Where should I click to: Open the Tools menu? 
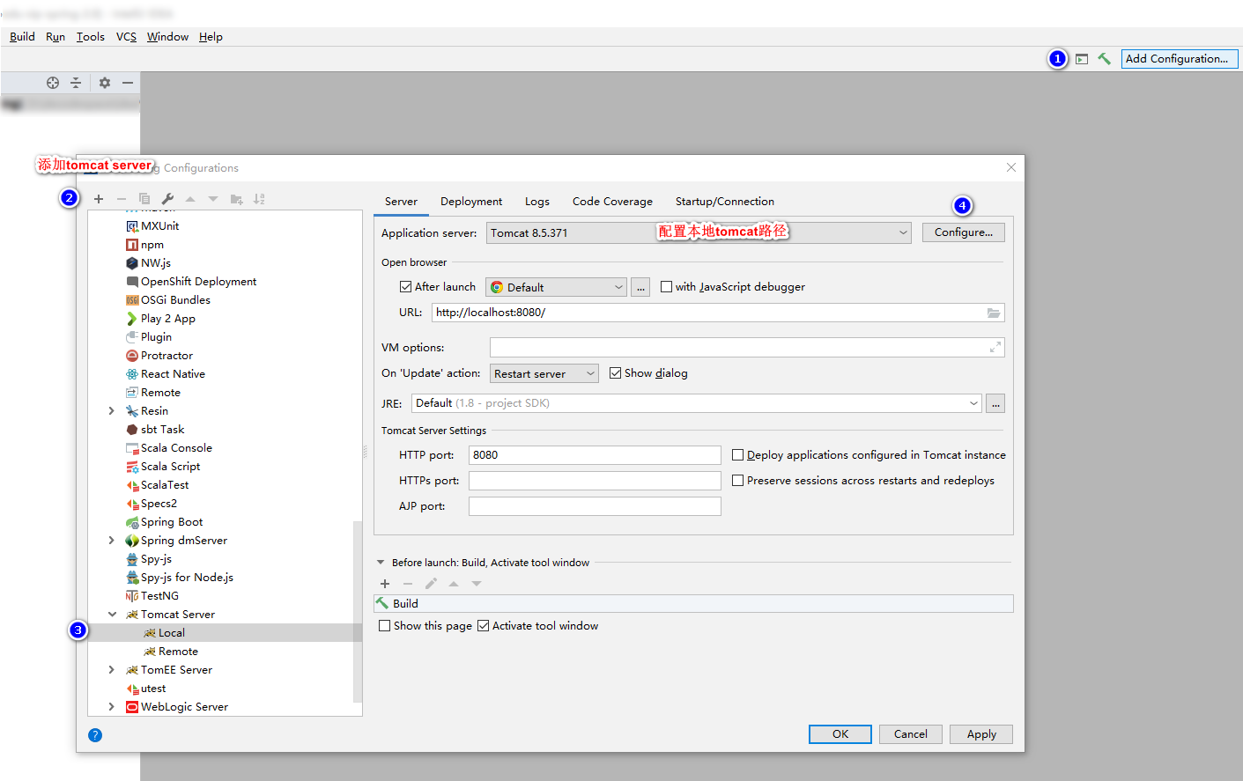tap(90, 37)
